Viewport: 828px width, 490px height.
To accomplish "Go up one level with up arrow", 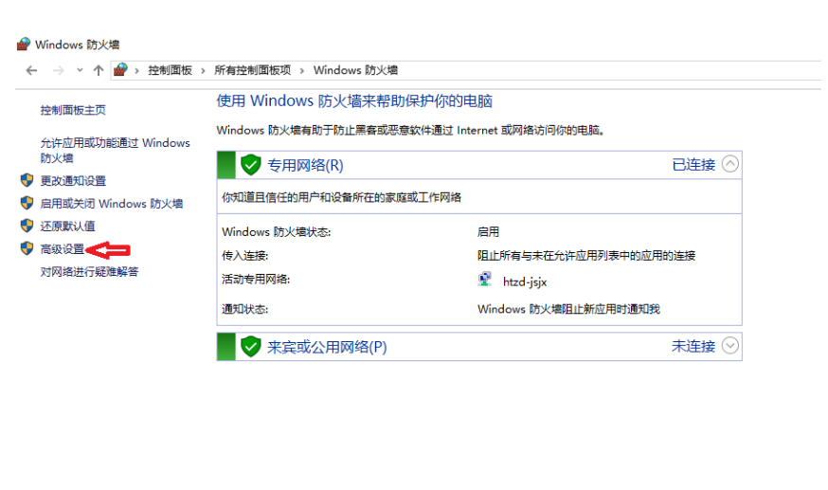I will (x=99, y=70).
